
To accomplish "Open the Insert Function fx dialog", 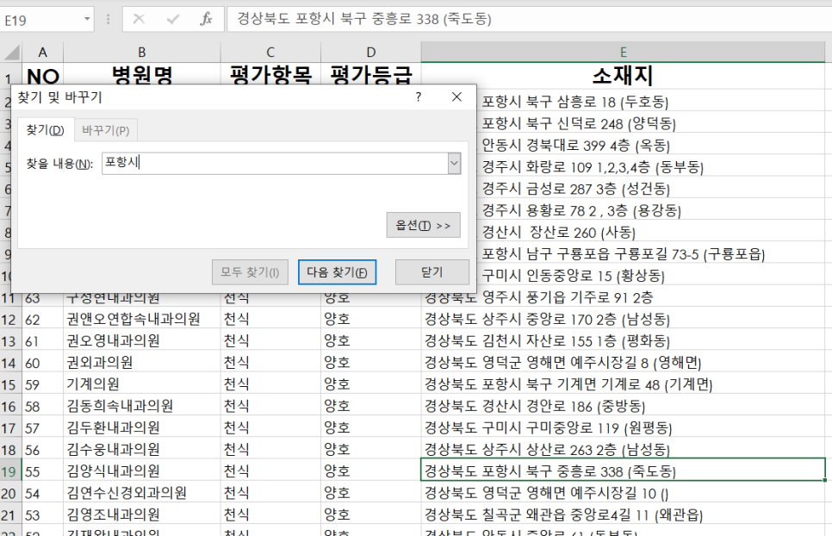I will (x=206, y=20).
